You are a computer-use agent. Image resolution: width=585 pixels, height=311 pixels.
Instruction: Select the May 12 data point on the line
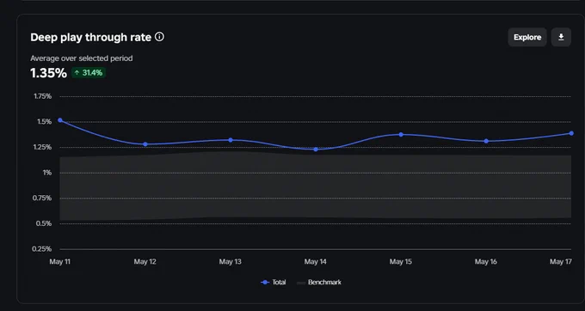pyautogui.click(x=145, y=144)
